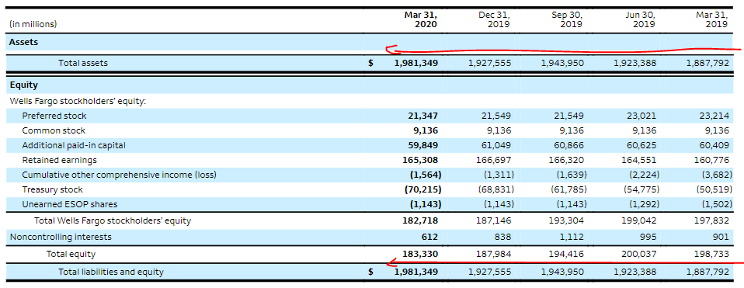Click the Unearned ESOP shares label
The width and height of the screenshot is (744, 288).
pyautogui.click(x=70, y=204)
